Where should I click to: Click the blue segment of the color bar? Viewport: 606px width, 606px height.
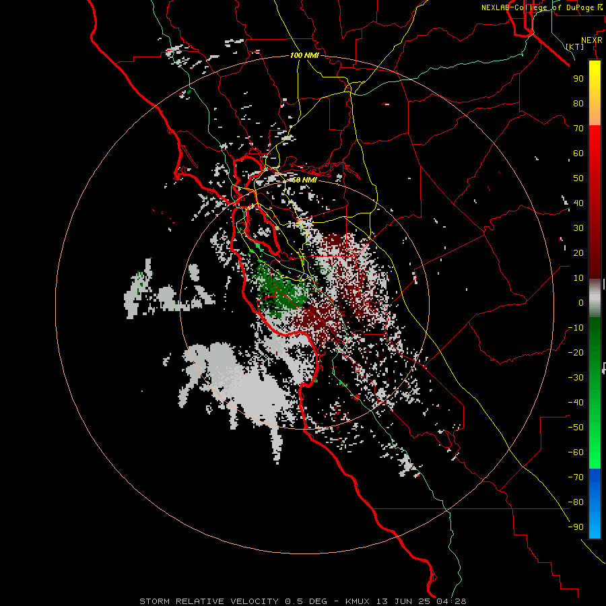pyautogui.click(x=595, y=503)
